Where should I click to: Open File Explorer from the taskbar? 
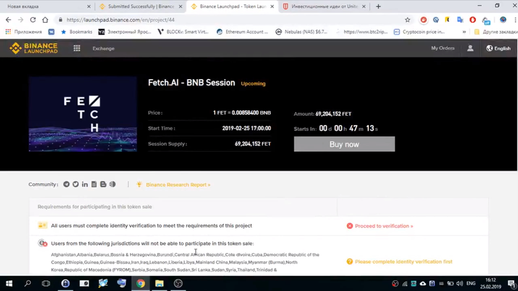pos(159,283)
